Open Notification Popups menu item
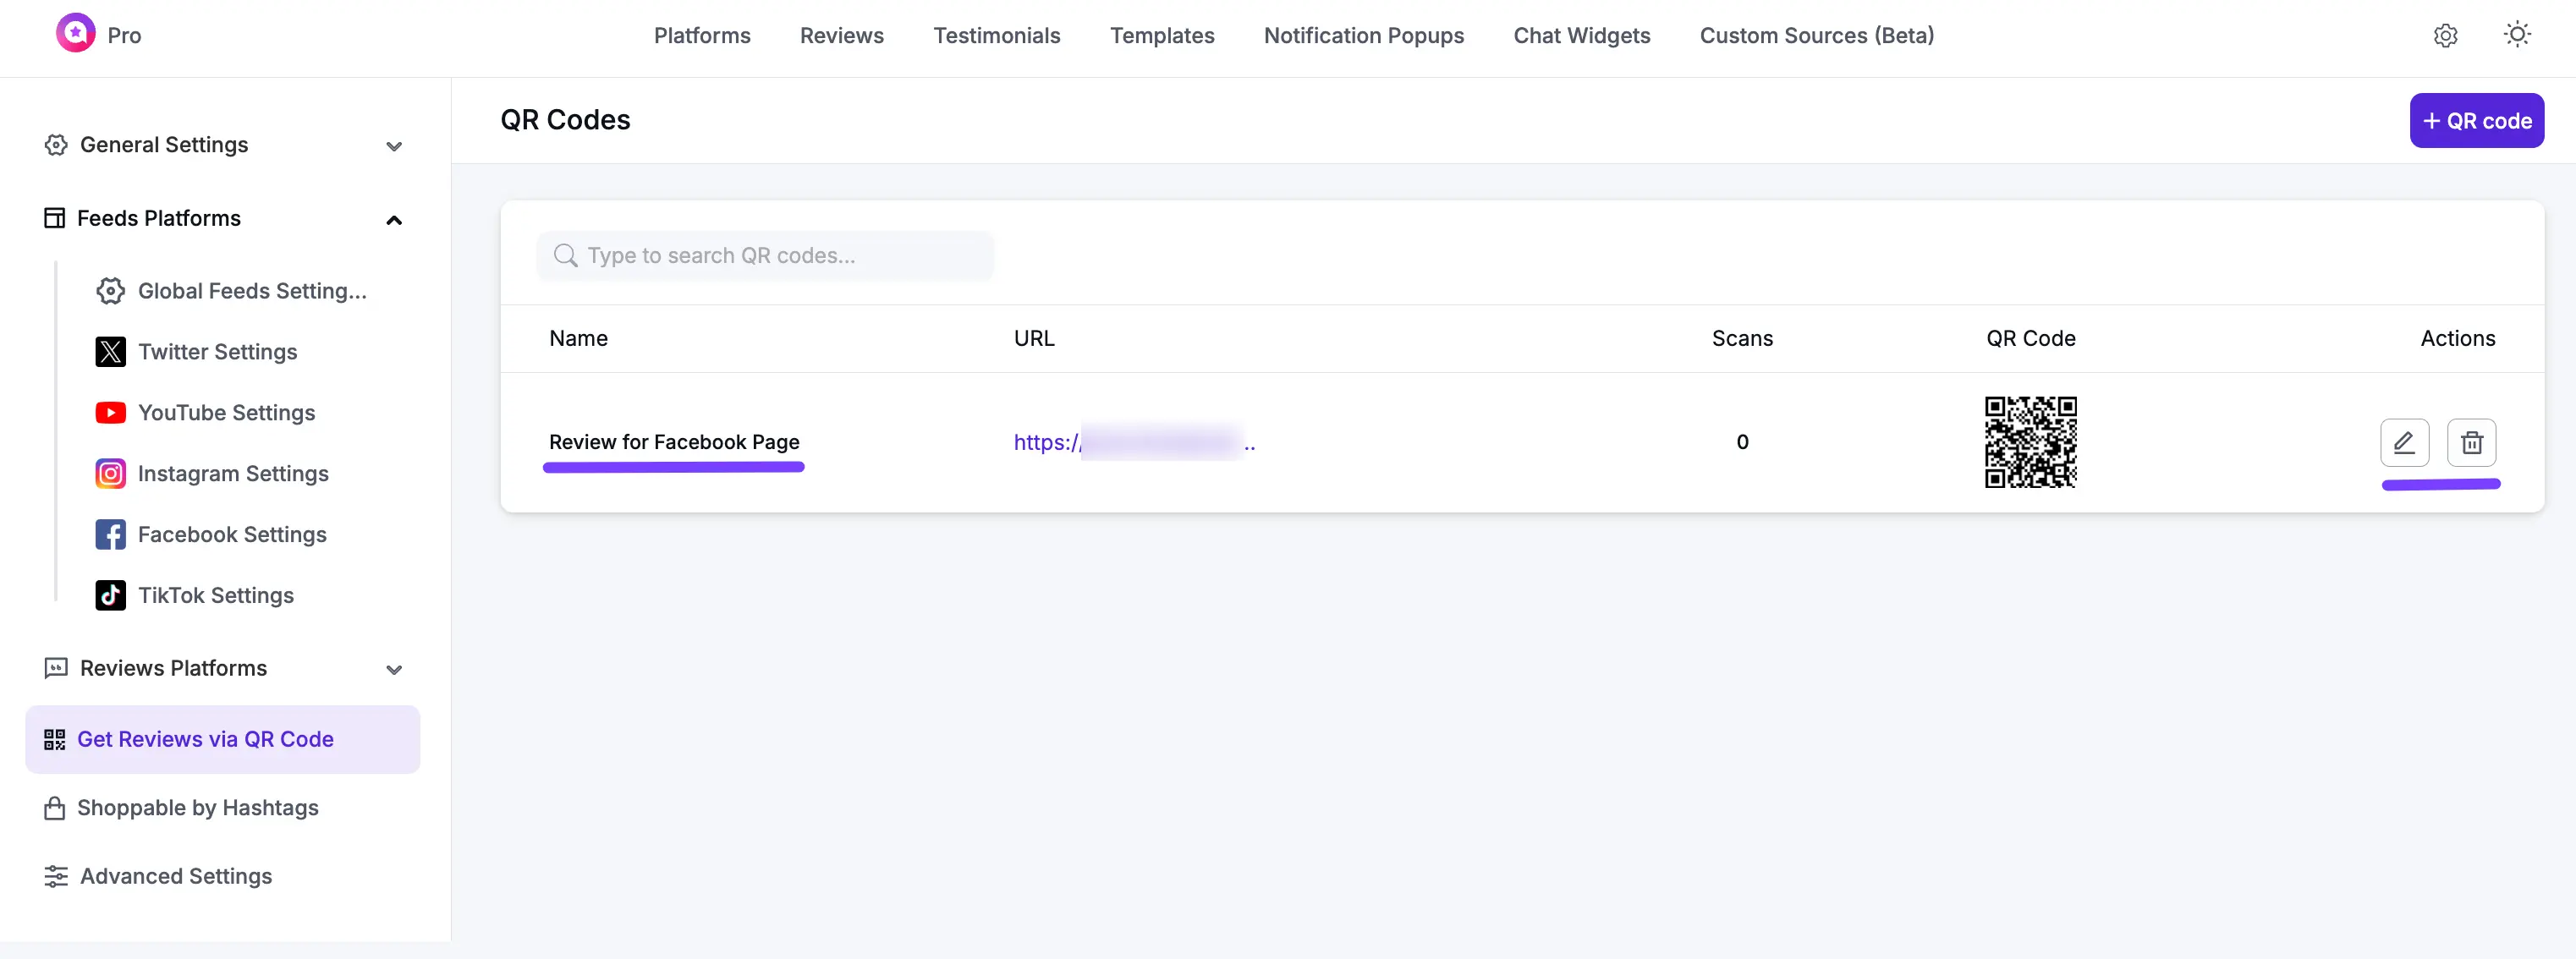The image size is (2576, 959). click(1363, 36)
